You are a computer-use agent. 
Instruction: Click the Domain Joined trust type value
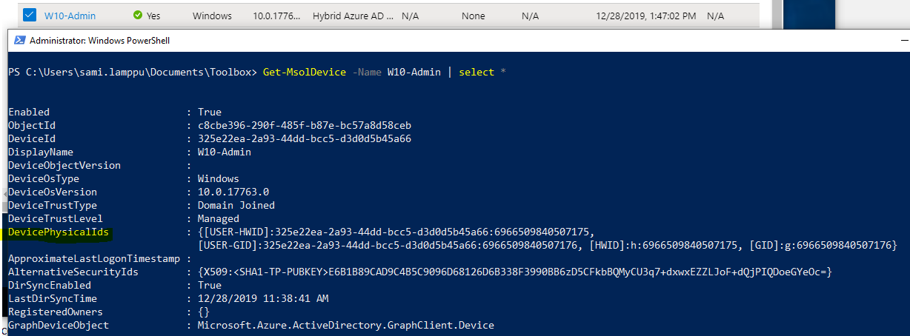(236, 206)
